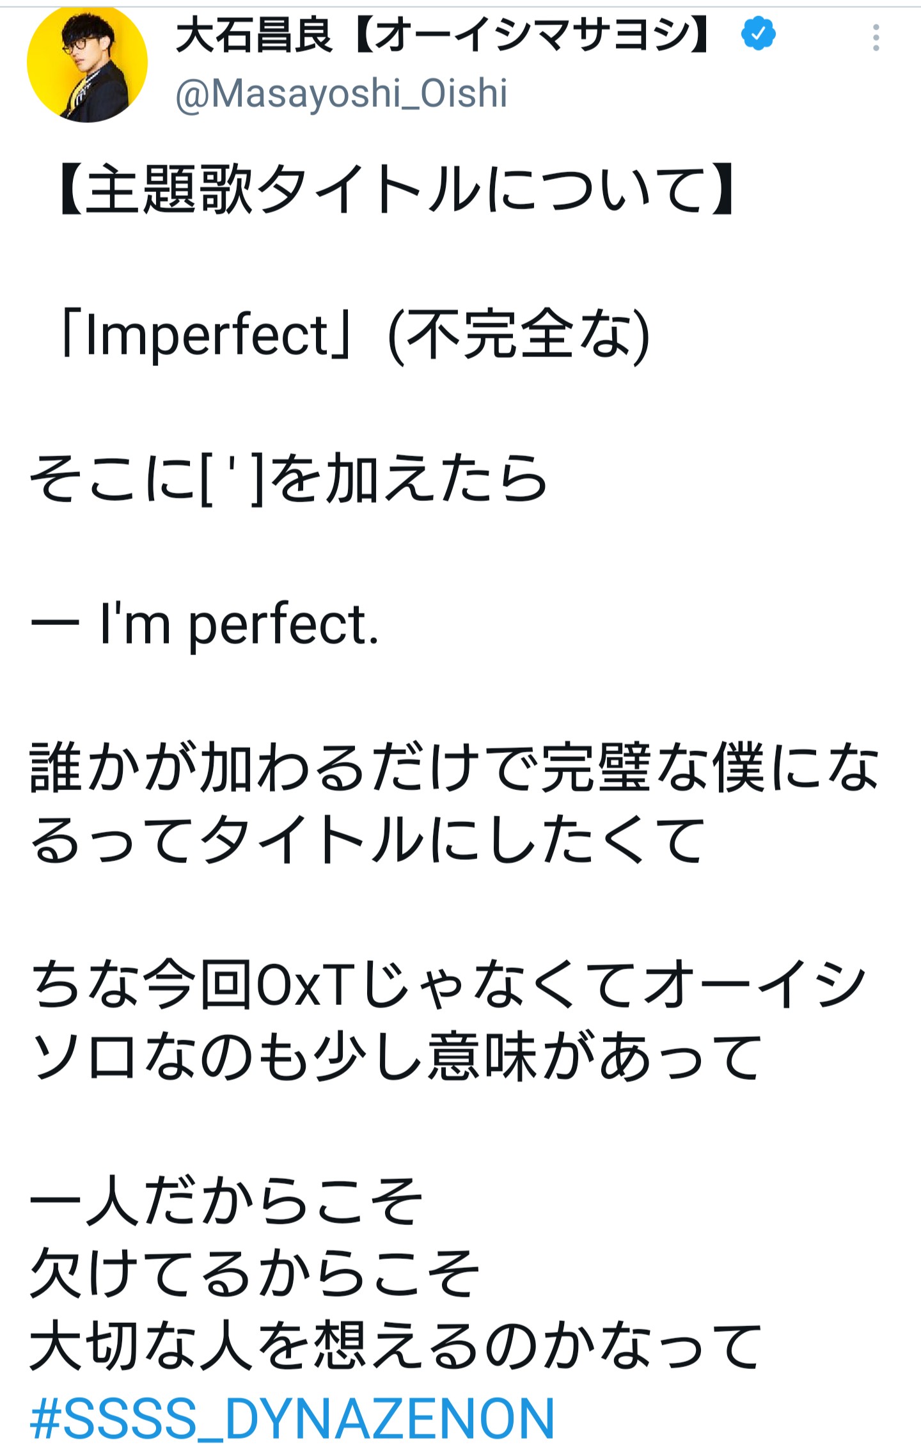Click the 【主題歌タイトルについて】 heading line
This screenshot has height=1445, width=921.
(x=395, y=190)
